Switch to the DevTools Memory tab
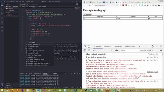This screenshot has height=92, width=164. click(x=118, y=47)
